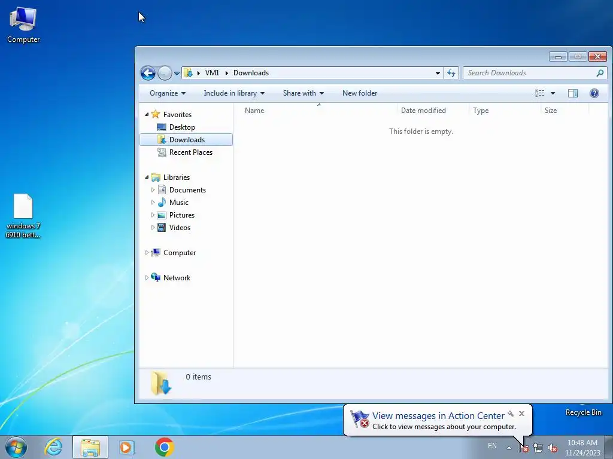
Task: Launch Windows Media Player from taskbar
Action: coord(127,447)
